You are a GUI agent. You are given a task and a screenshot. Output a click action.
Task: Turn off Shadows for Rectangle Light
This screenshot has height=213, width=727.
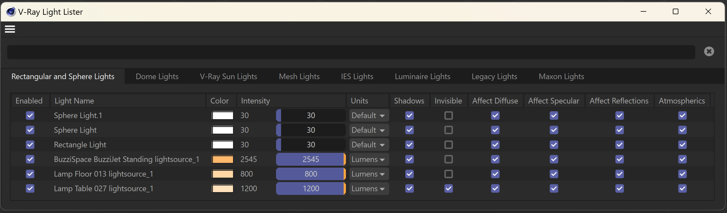[x=409, y=145]
